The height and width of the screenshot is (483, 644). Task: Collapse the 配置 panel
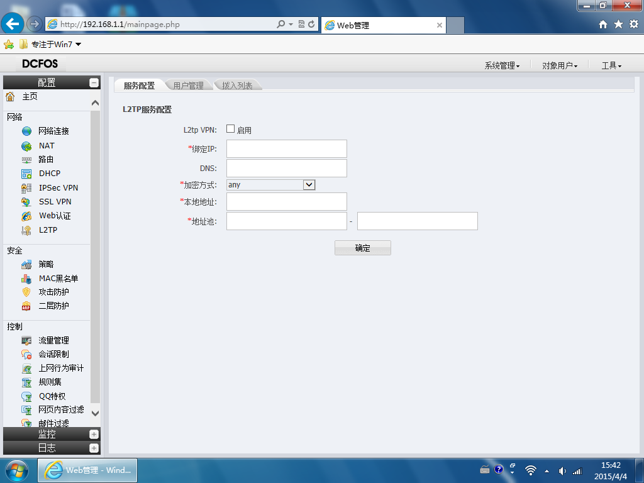pyautogui.click(x=94, y=82)
